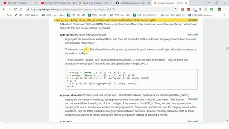Open the WOS - CM CDH bookmark
Screen dimensions: 229x129
98,15
